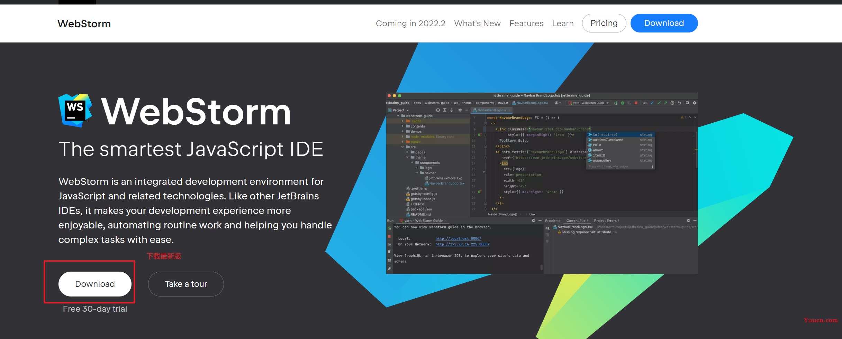Click the blue Download button in header
The image size is (842, 339).
664,23
